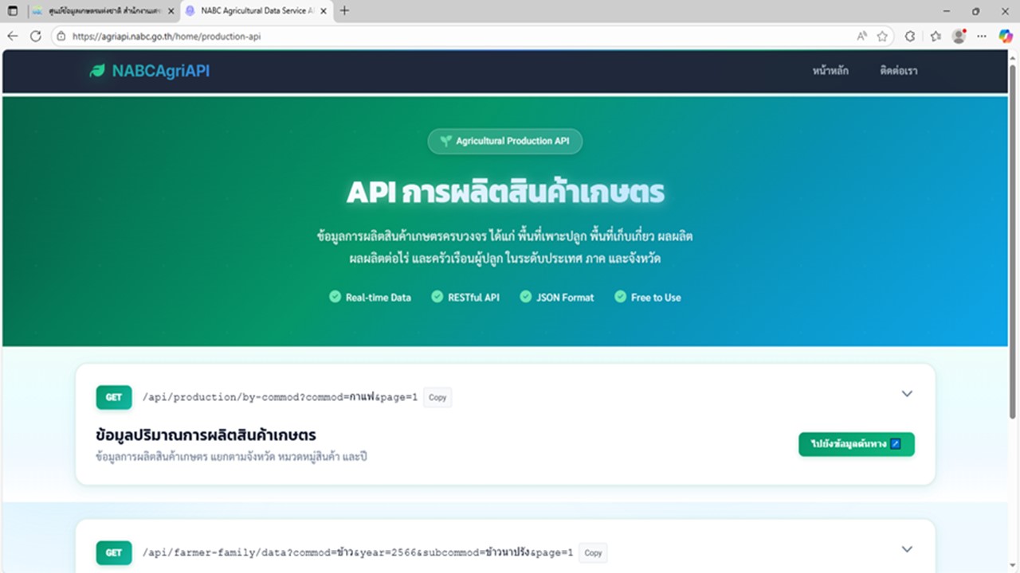Expand the farmer-family data endpoint chevron

click(907, 548)
